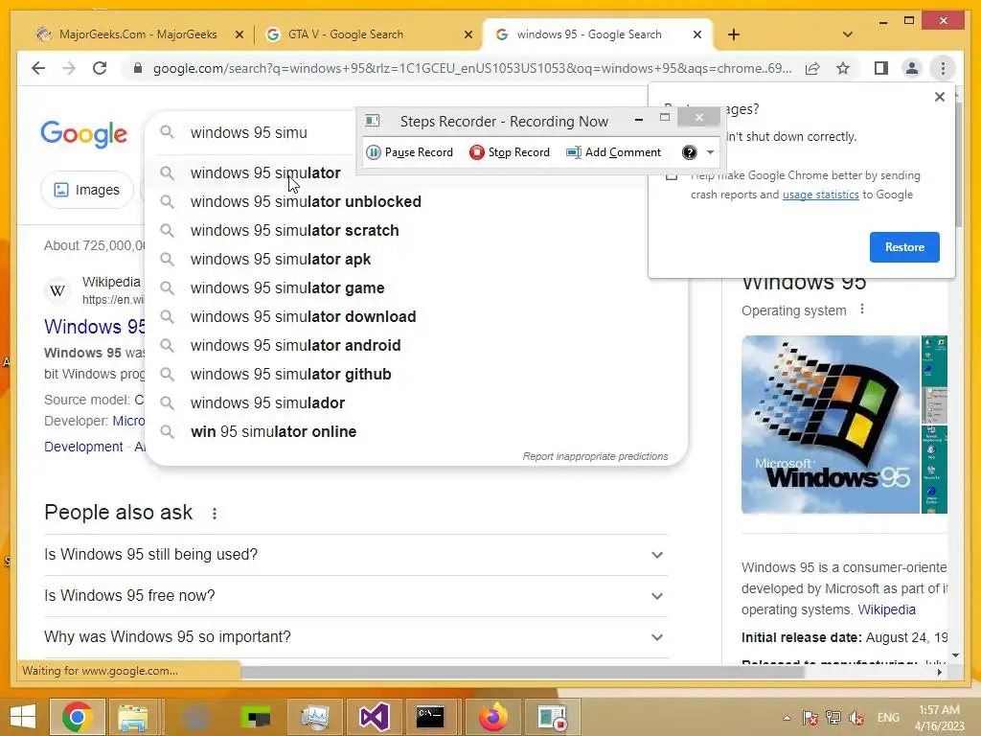Image resolution: width=981 pixels, height=736 pixels.
Task: Open Visual Studio from the taskbar
Action: (x=374, y=717)
